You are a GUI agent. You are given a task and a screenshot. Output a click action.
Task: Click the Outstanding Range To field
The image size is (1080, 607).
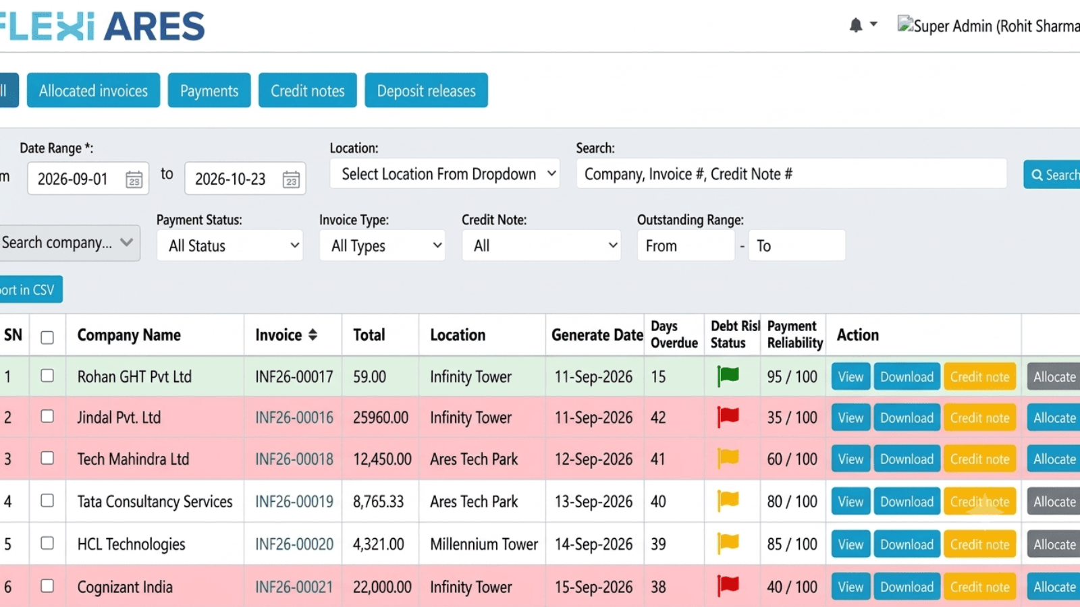(x=796, y=245)
